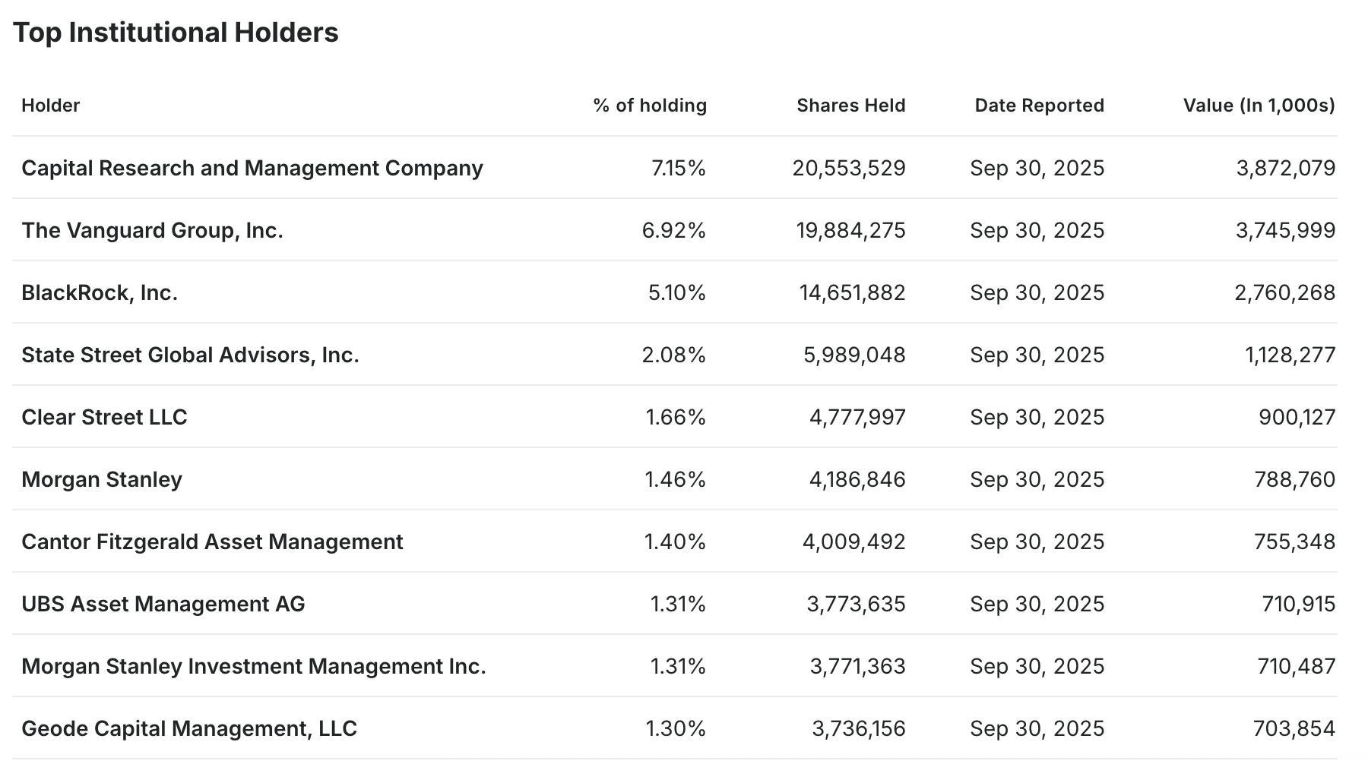Select Clear Street LLC holder name
This screenshot has height=761, width=1368.
click(x=104, y=417)
